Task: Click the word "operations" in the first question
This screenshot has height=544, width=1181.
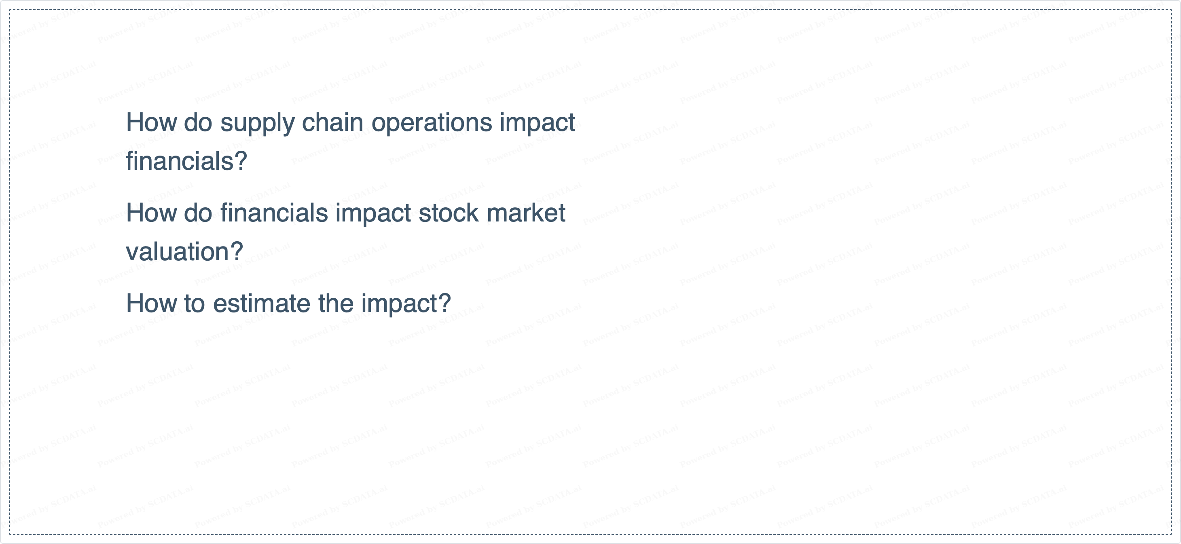Action: [432, 123]
